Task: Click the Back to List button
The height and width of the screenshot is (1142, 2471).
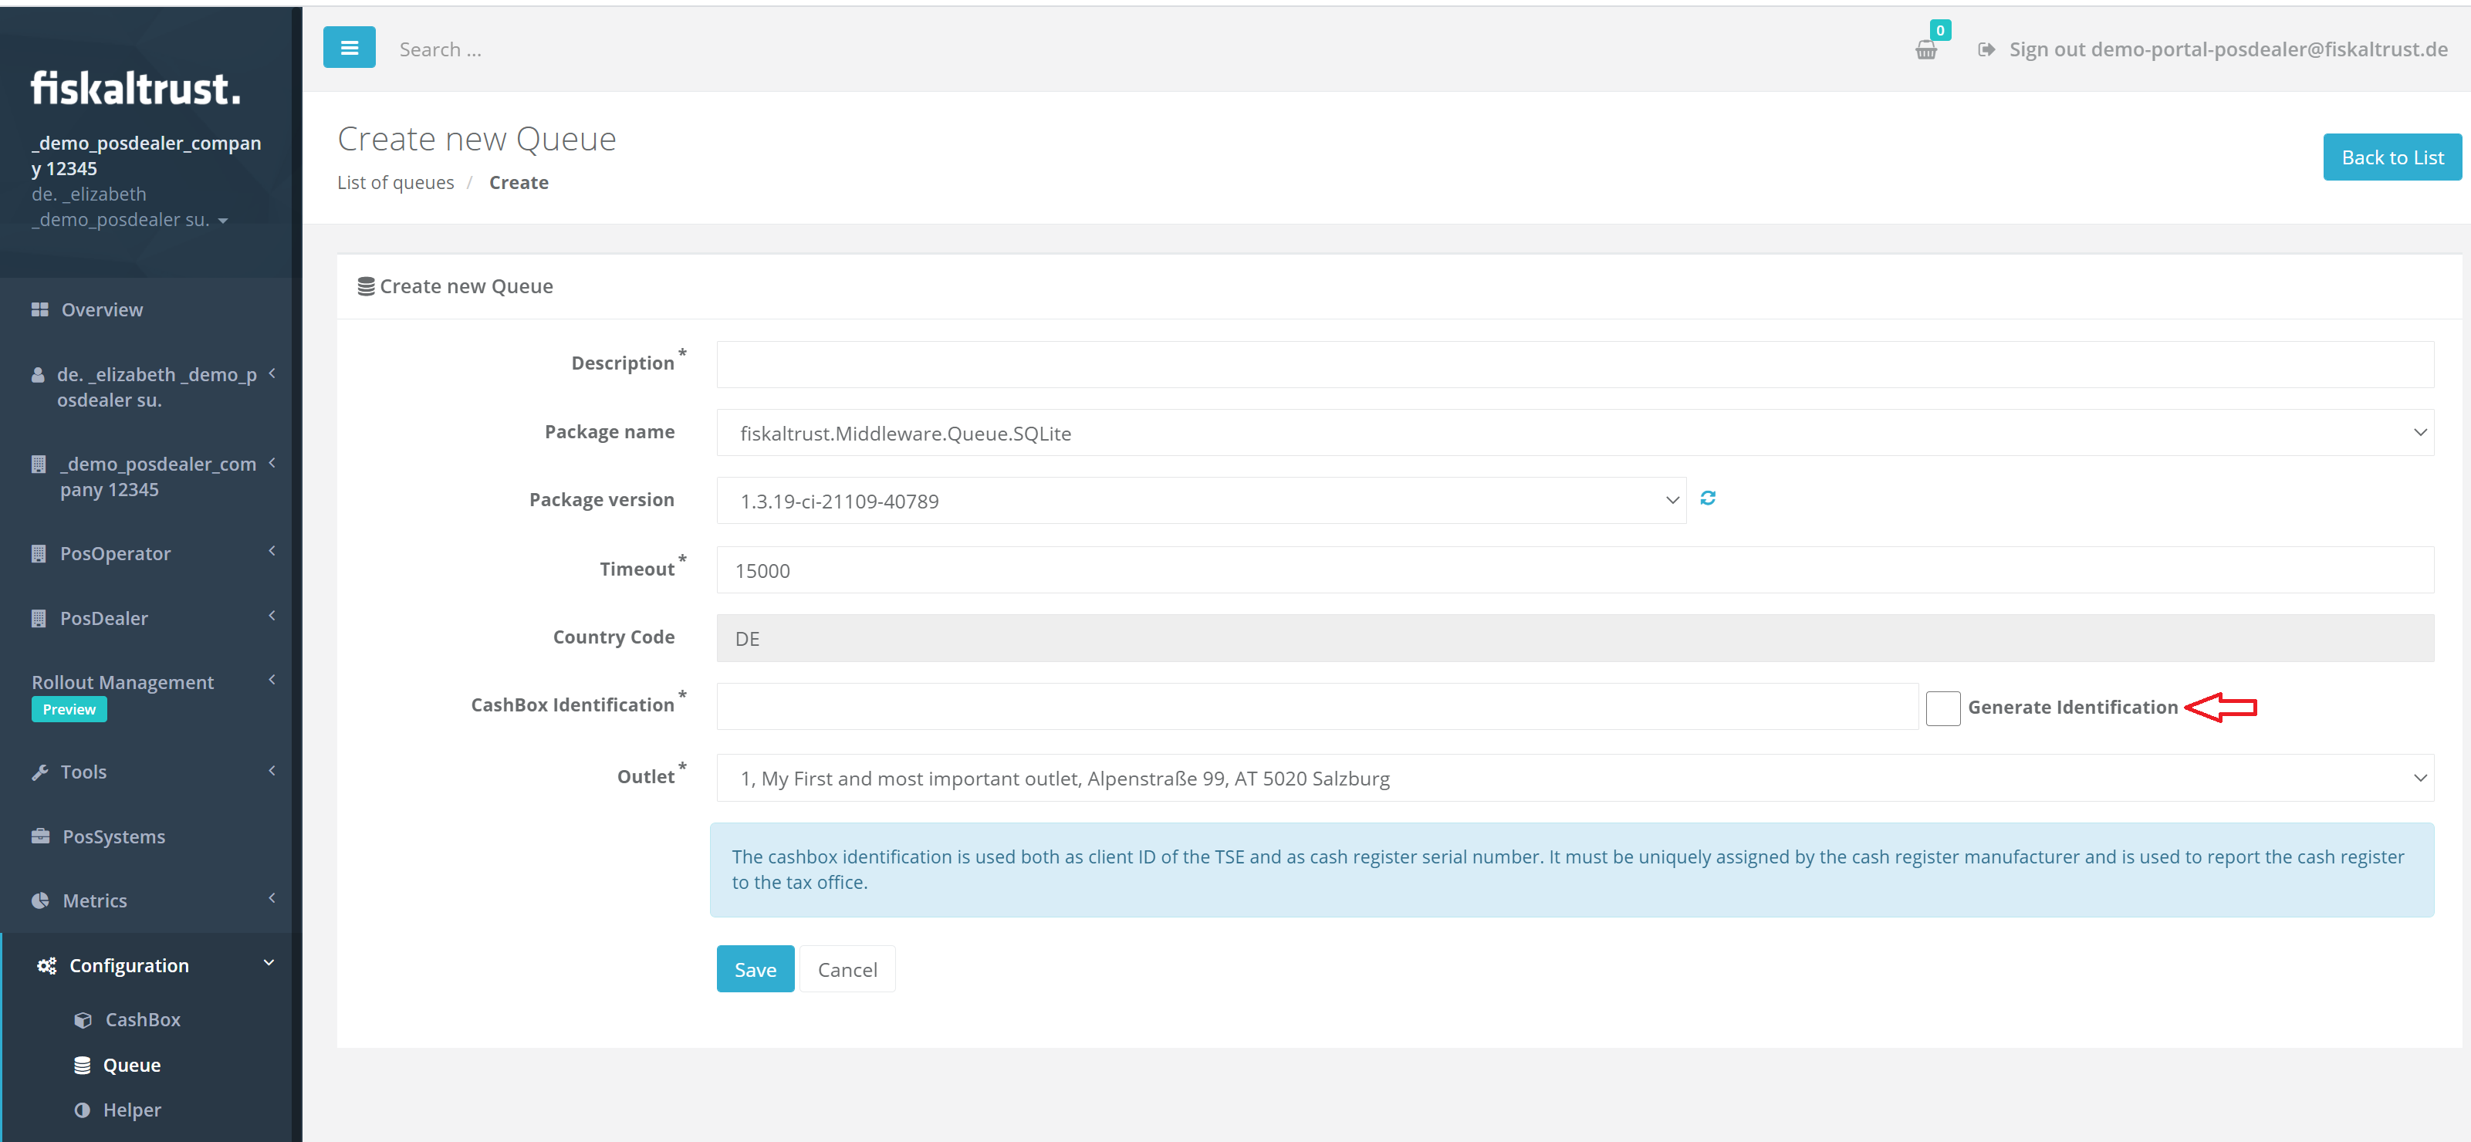Action: click(2392, 157)
